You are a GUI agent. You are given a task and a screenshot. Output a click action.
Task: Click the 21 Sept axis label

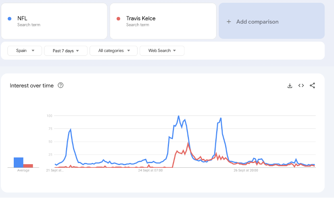pyautogui.click(x=55, y=170)
